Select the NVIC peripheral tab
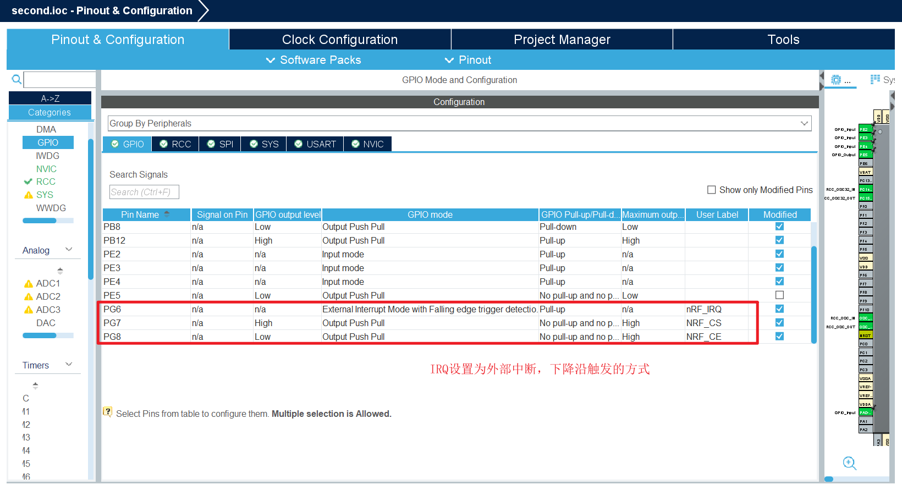Screen dimensions: 902x490 click(367, 144)
